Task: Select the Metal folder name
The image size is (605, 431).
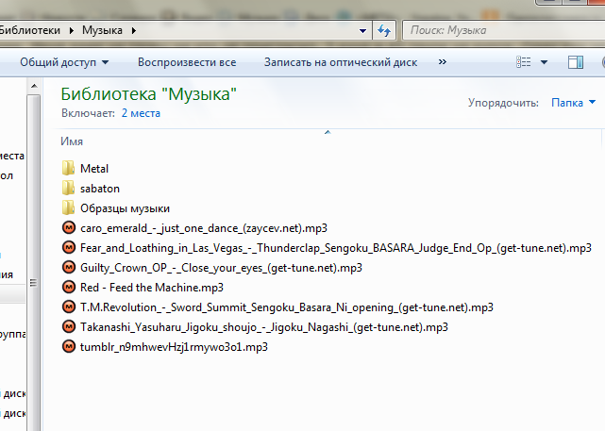Action: point(94,169)
